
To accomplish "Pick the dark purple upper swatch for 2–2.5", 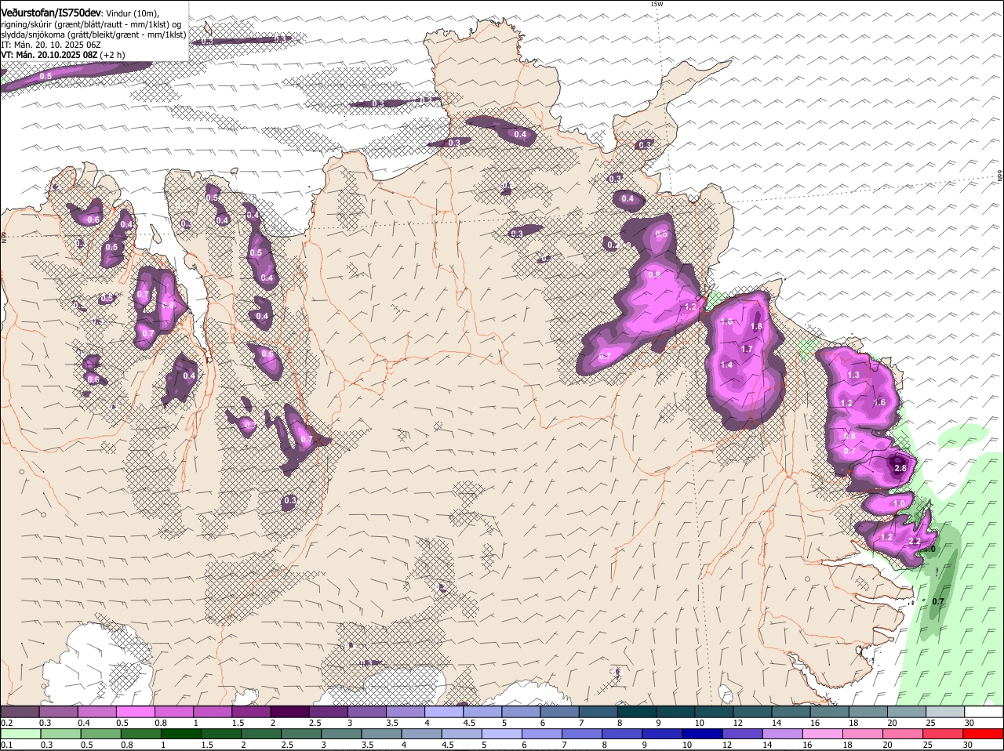I will [289, 711].
